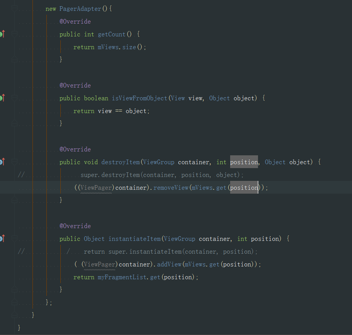Click the @Override annotation above isViewFromObject
This screenshot has height=335, width=352.
[75, 85]
